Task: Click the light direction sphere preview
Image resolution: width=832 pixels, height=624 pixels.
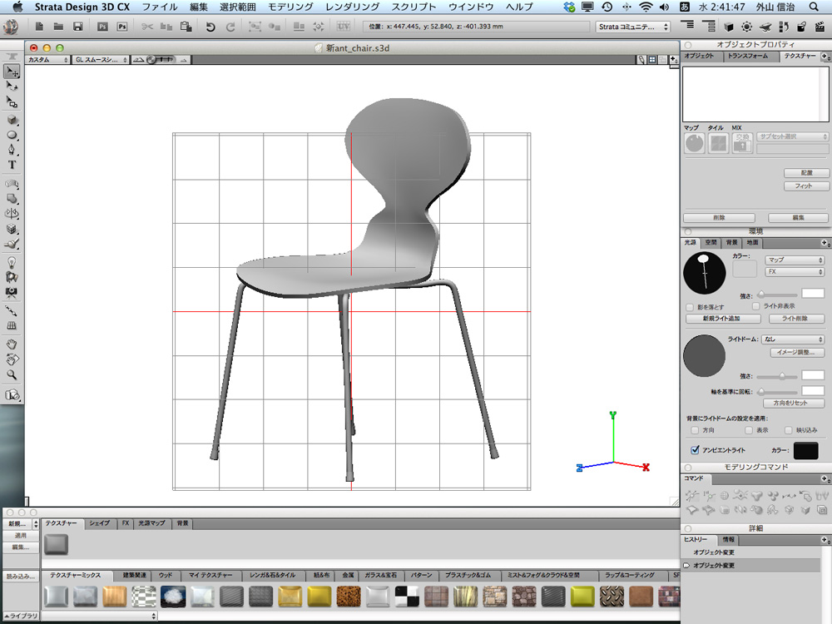Action: coord(704,273)
